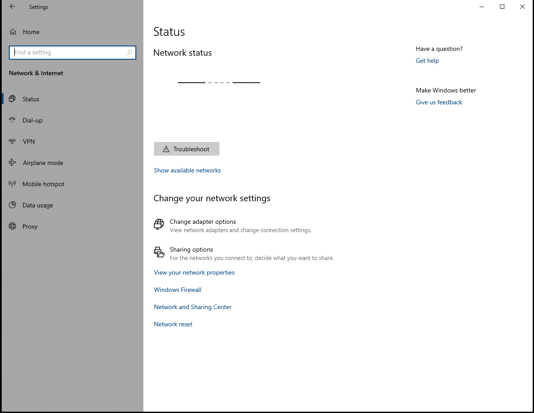Click the Home icon in sidebar
This screenshot has width=534, height=413.
pyautogui.click(x=13, y=32)
